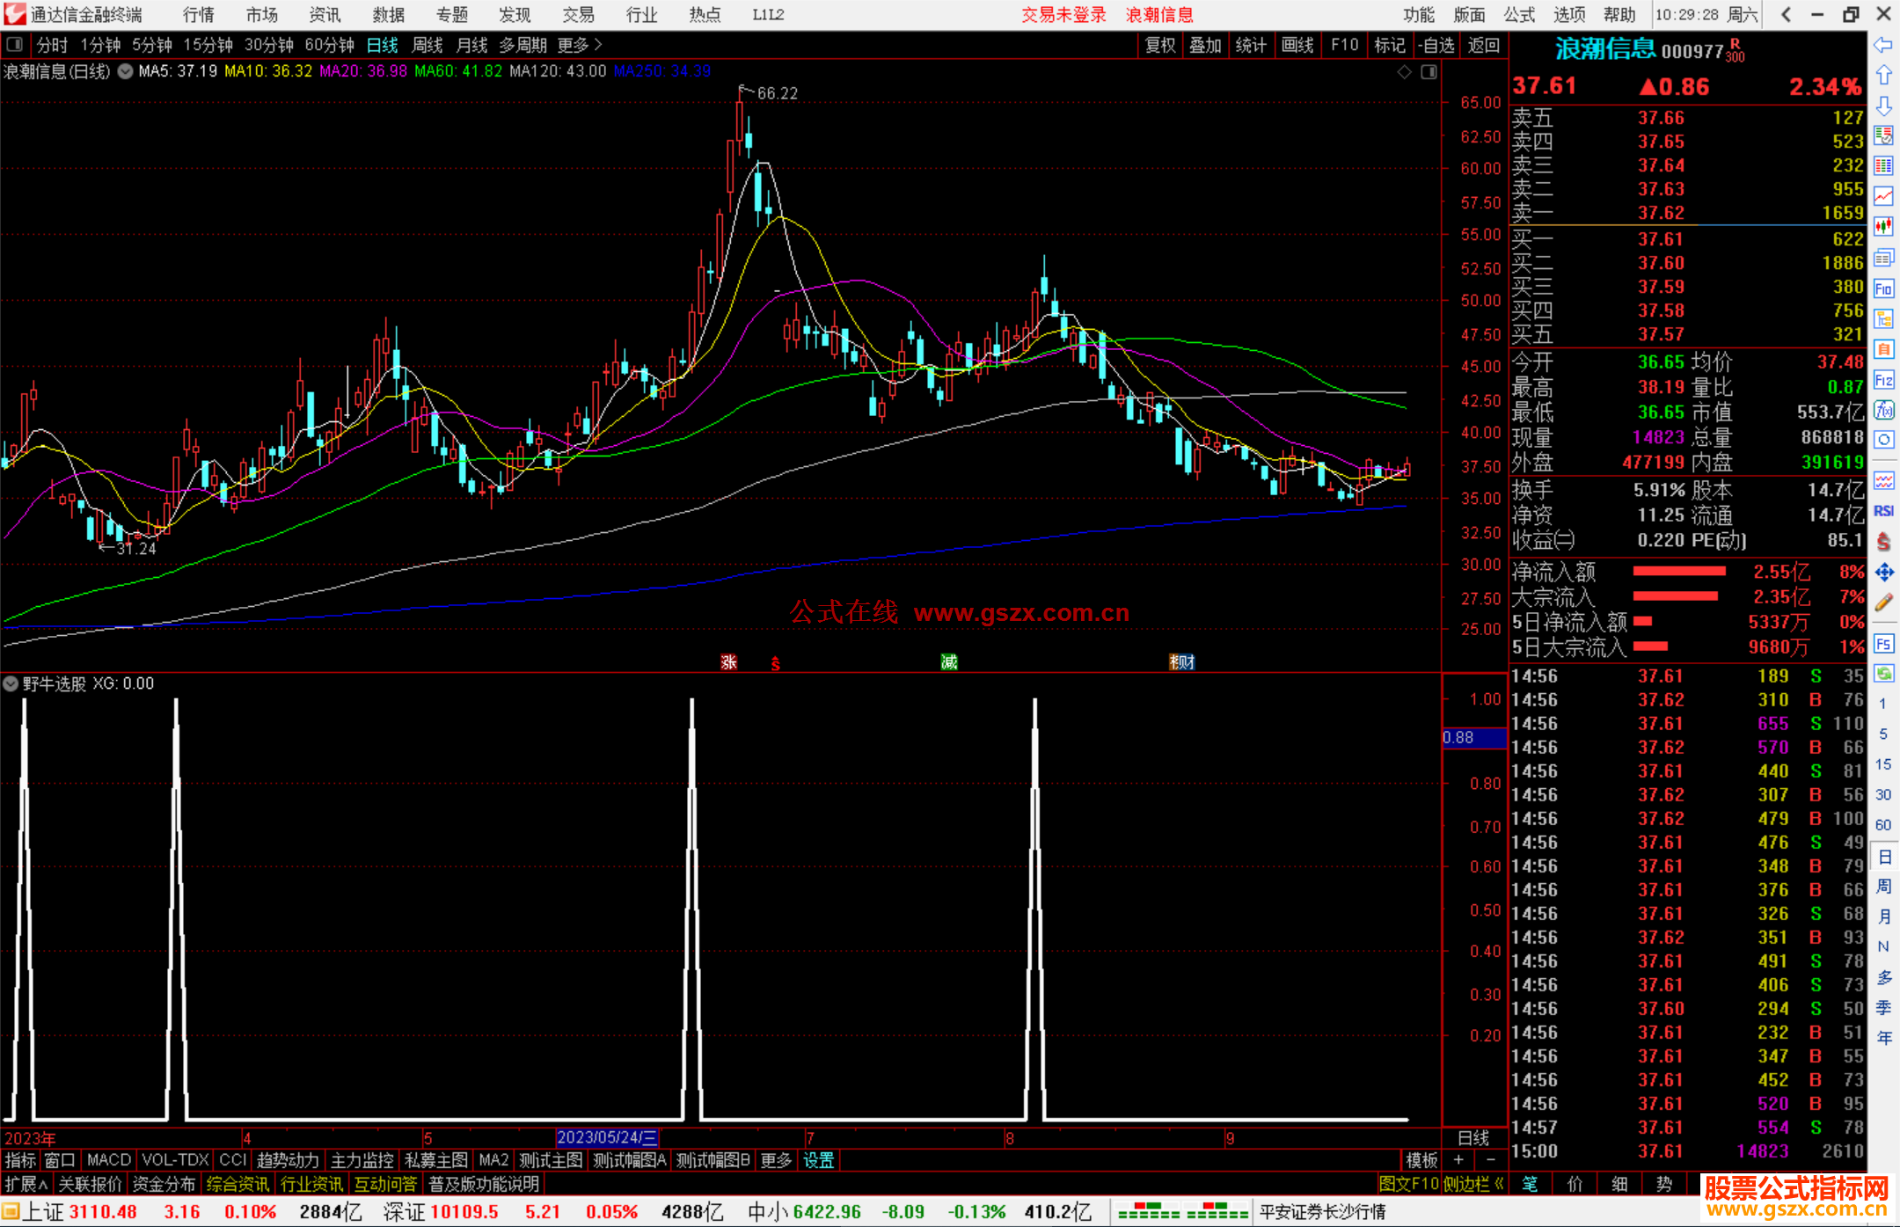Screen dimensions: 1900x1227
Task: Collapse the 侧边栏 sidebar arrows
Action: pyautogui.click(x=1499, y=1184)
